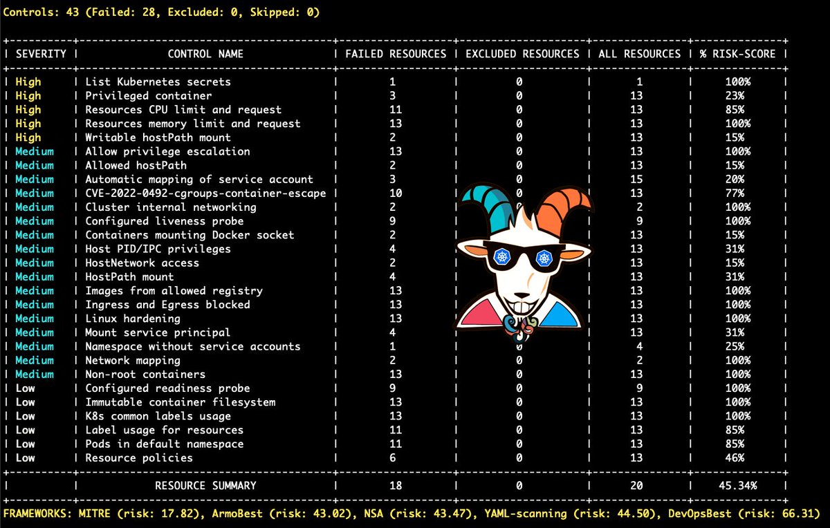830x528 pixels.
Task: Select 'Label usage for resources' text
Action: pos(165,430)
